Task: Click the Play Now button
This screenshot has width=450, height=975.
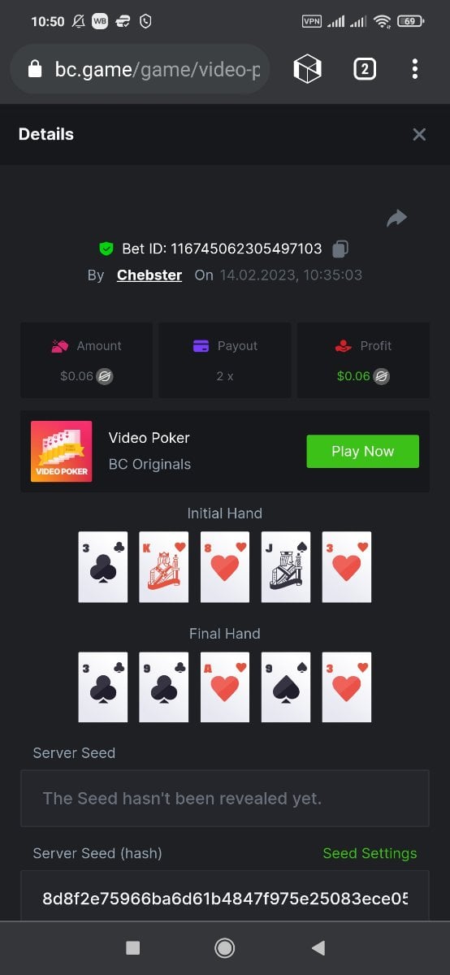Action: [362, 451]
